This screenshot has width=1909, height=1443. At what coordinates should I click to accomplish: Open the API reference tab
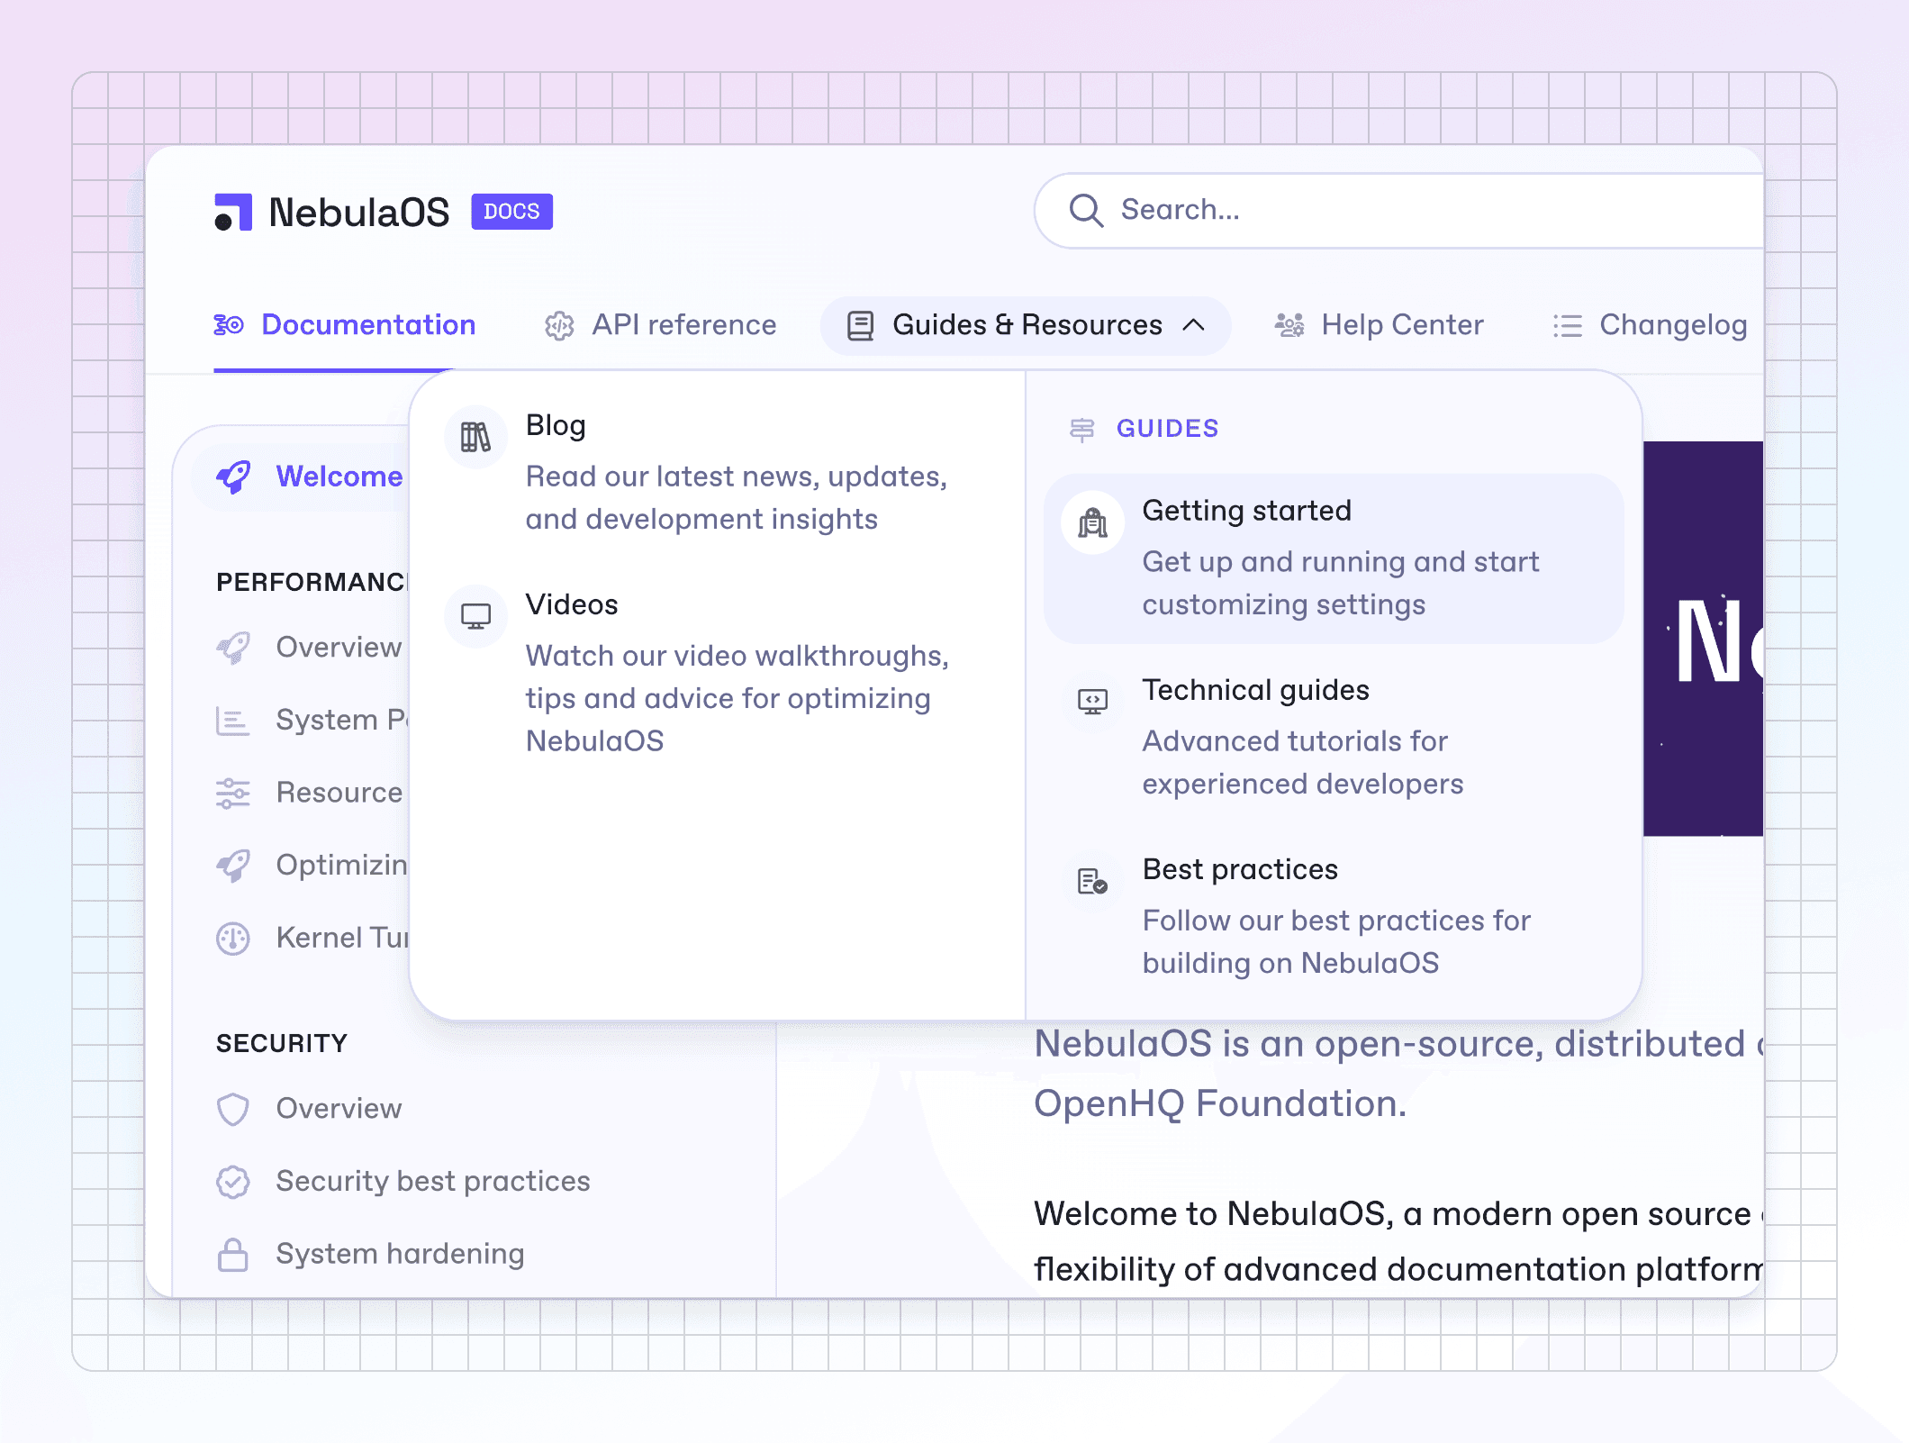660,325
